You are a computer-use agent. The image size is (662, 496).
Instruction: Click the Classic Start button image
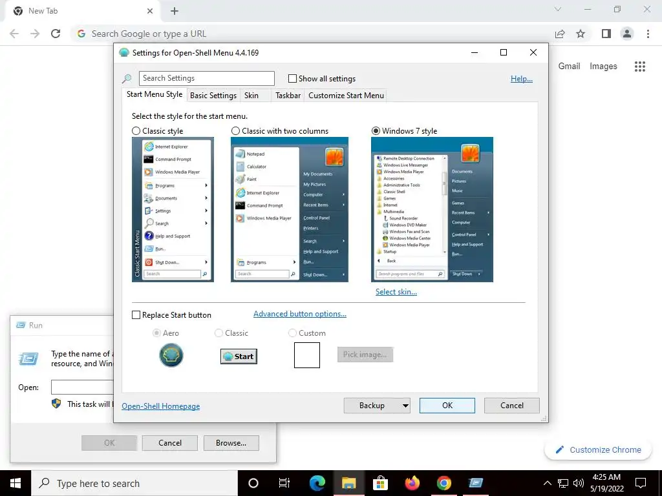[239, 356]
